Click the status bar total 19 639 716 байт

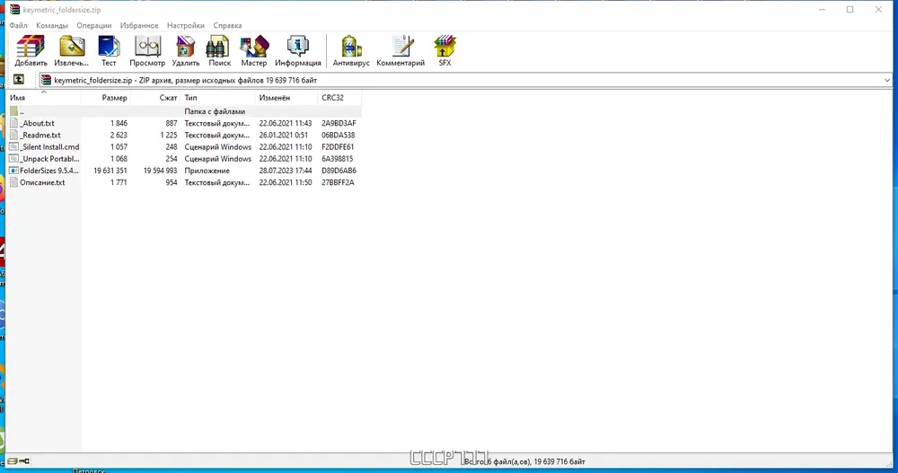[x=559, y=461]
